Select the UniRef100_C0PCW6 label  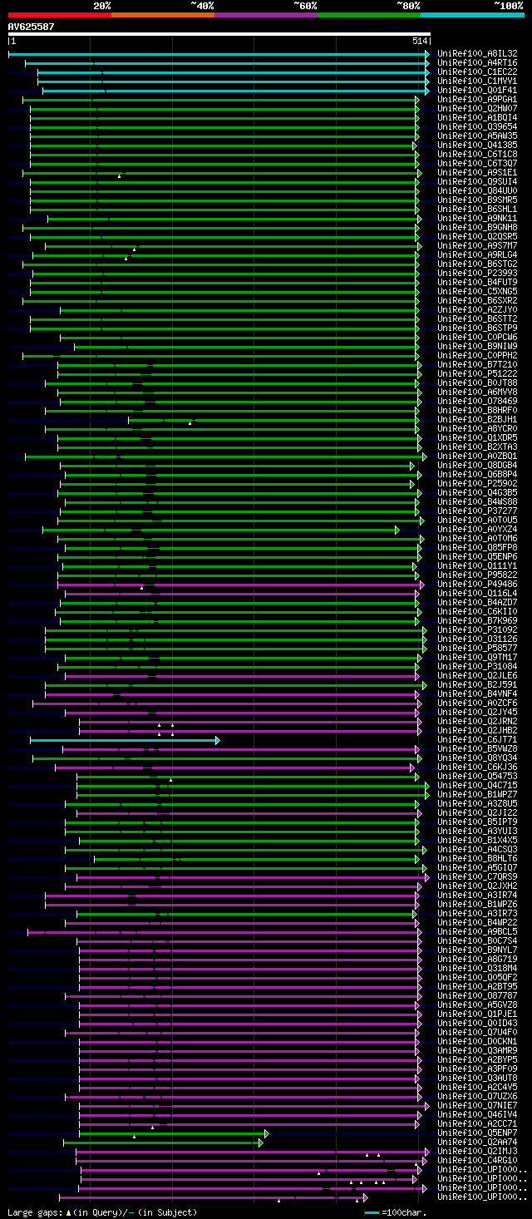[477, 337]
